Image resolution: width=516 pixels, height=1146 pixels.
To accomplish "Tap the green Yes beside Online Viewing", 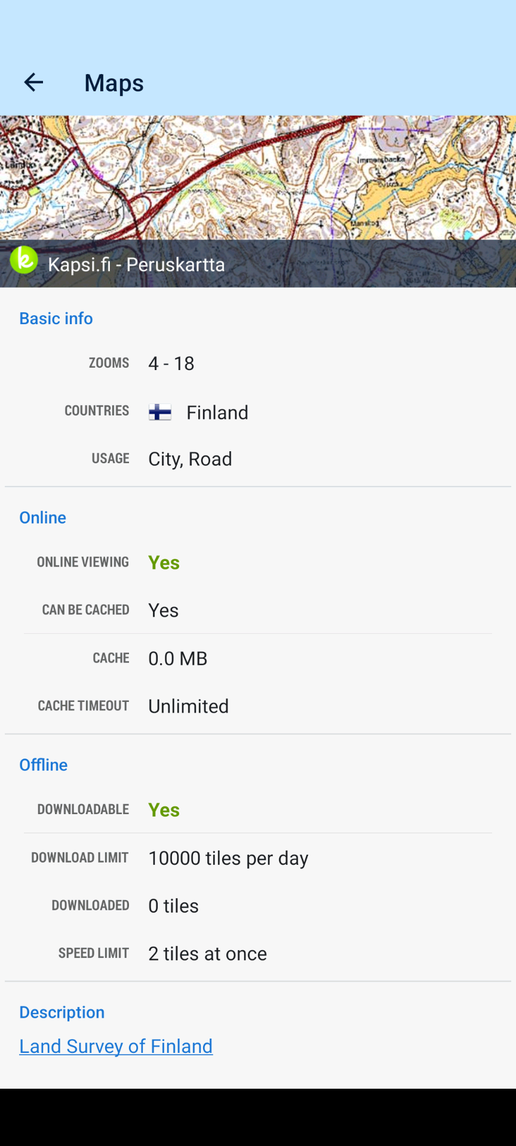I will pos(164,562).
